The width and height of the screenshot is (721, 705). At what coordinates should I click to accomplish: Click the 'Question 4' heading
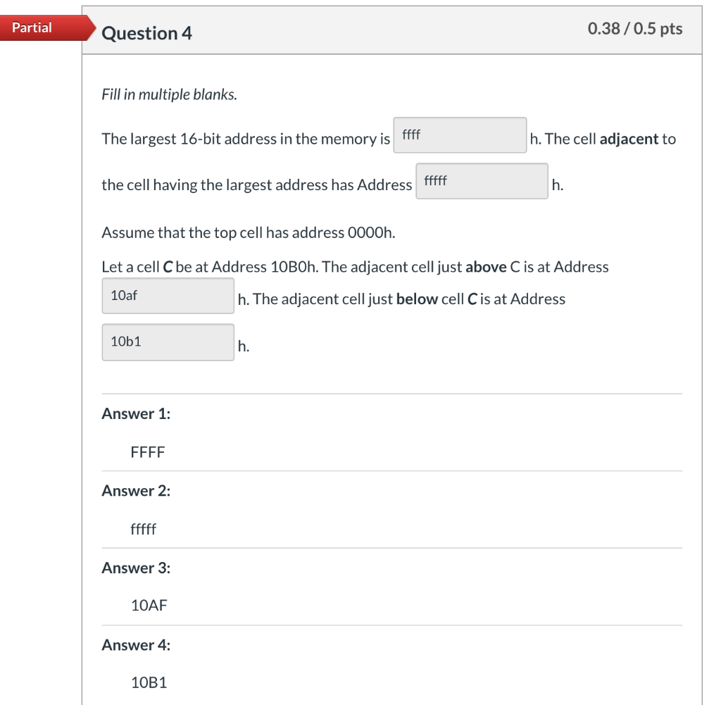(146, 34)
